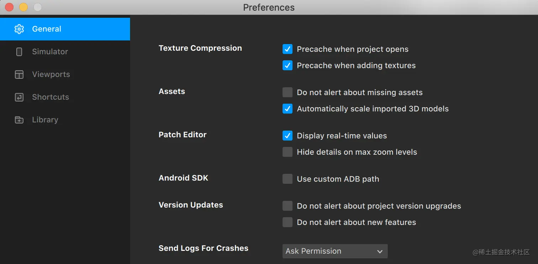The height and width of the screenshot is (264, 538).
Task: Enable Do not alert about new features
Action: point(288,222)
